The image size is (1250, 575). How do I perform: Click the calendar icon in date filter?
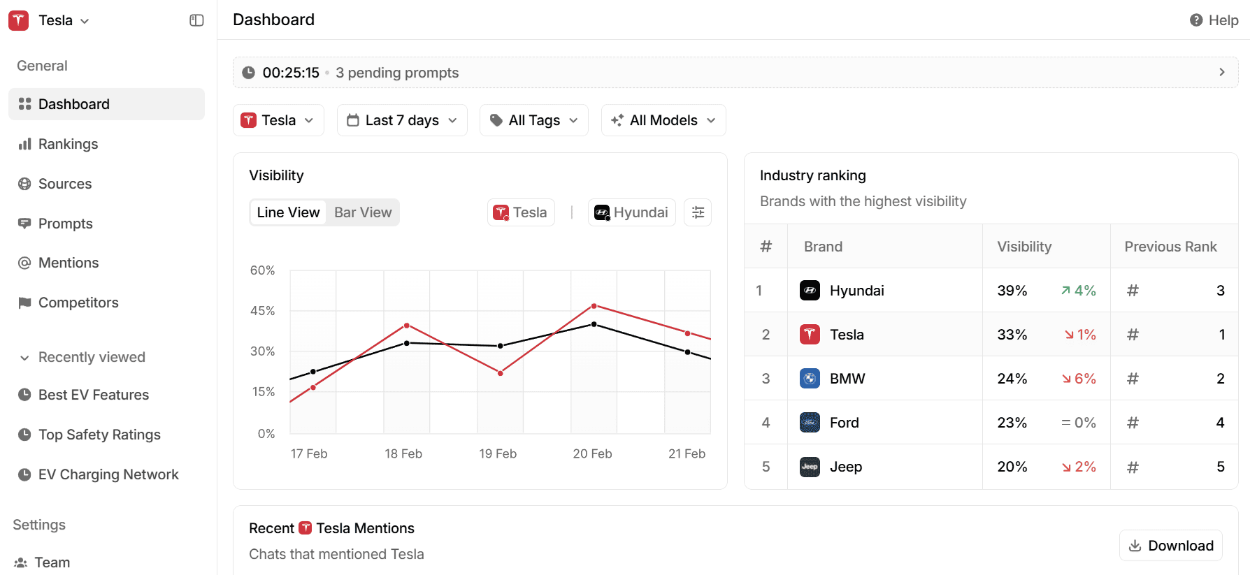coord(353,120)
